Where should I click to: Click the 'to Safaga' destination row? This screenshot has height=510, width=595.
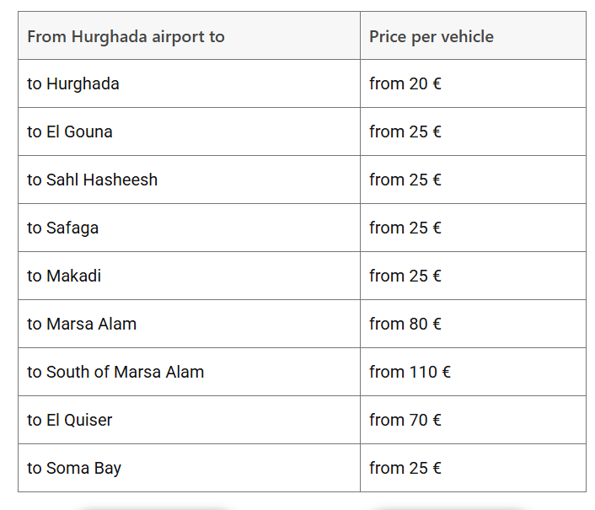pyautogui.click(x=63, y=228)
